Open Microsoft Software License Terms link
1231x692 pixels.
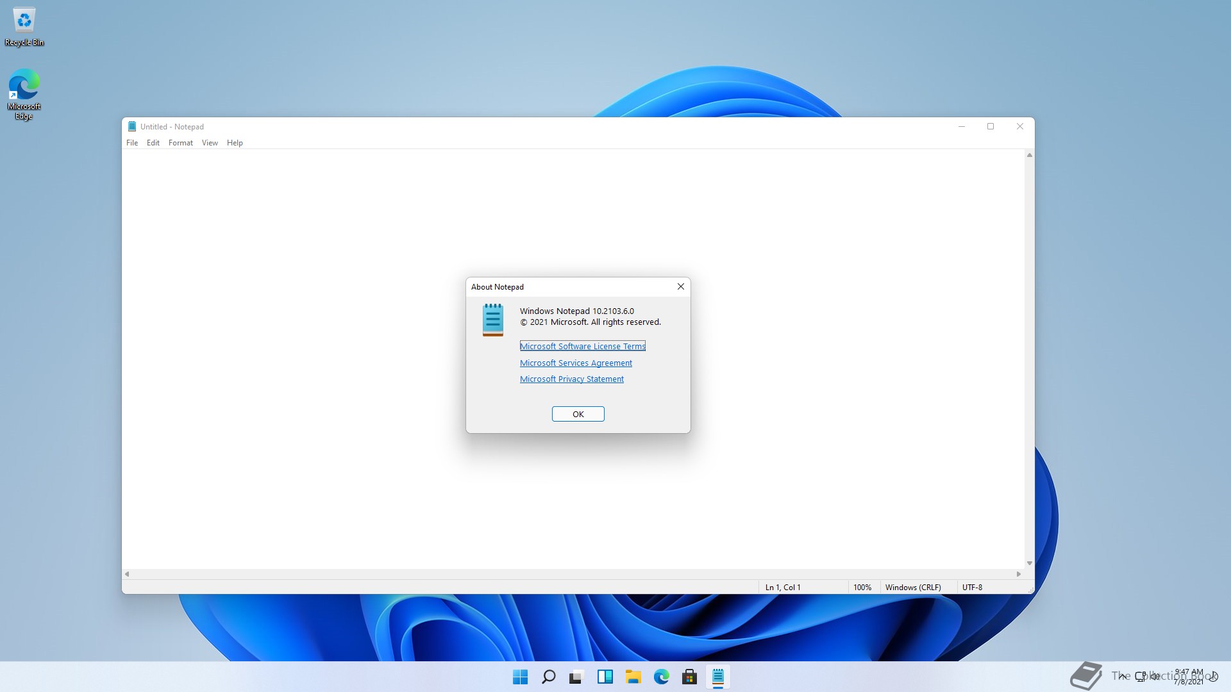[x=582, y=346]
